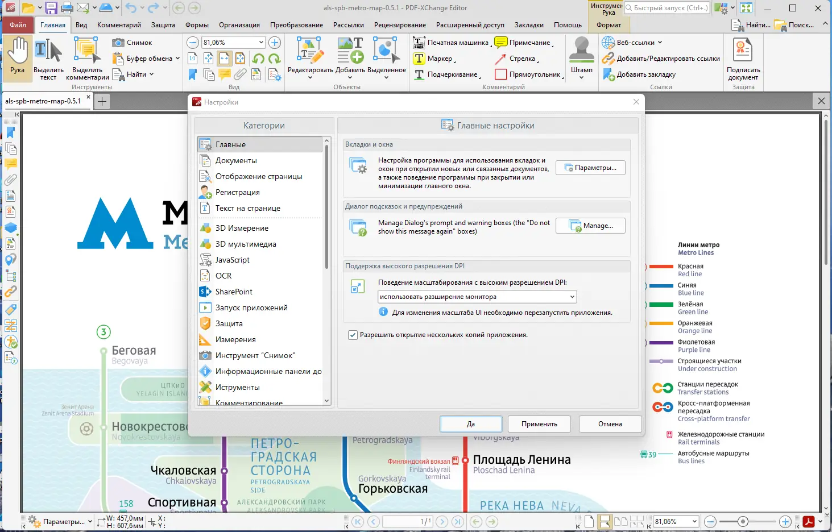Click the Manage... button

(x=590, y=226)
